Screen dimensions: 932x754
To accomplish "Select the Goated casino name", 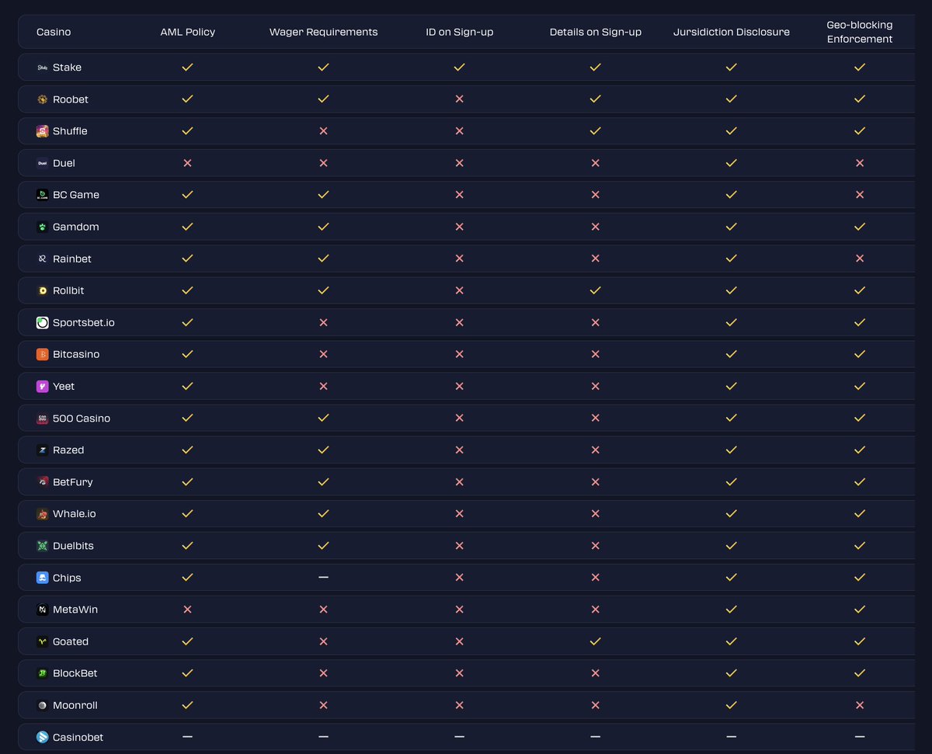I will pyautogui.click(x=71, y=641).
